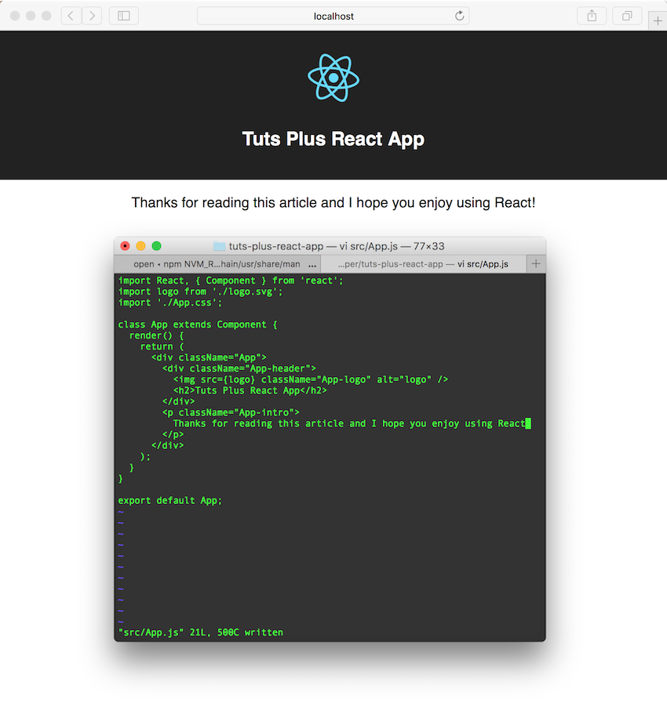Click the 'return (' code line
The width and height of the screenshot is (667, 707).
(162, 346)
